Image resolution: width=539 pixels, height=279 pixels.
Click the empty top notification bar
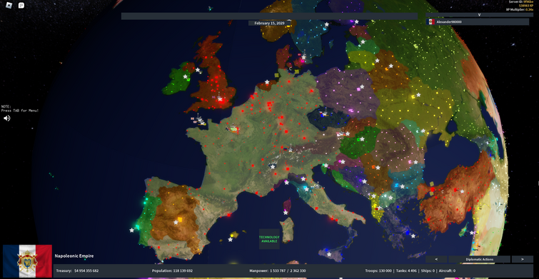click(x=269, y=16)
